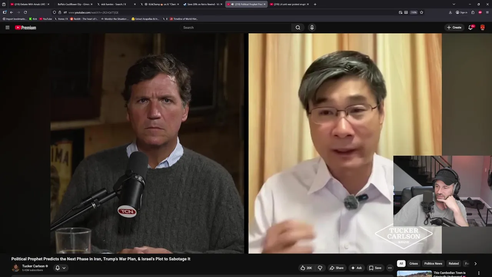Click Import bookmarks item

(x=15, y=19)
